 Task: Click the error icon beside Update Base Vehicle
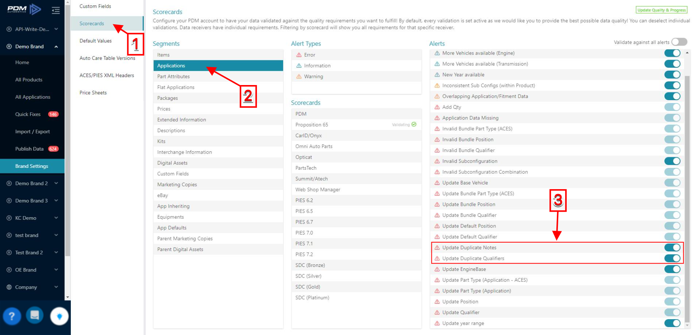(437, 183)
